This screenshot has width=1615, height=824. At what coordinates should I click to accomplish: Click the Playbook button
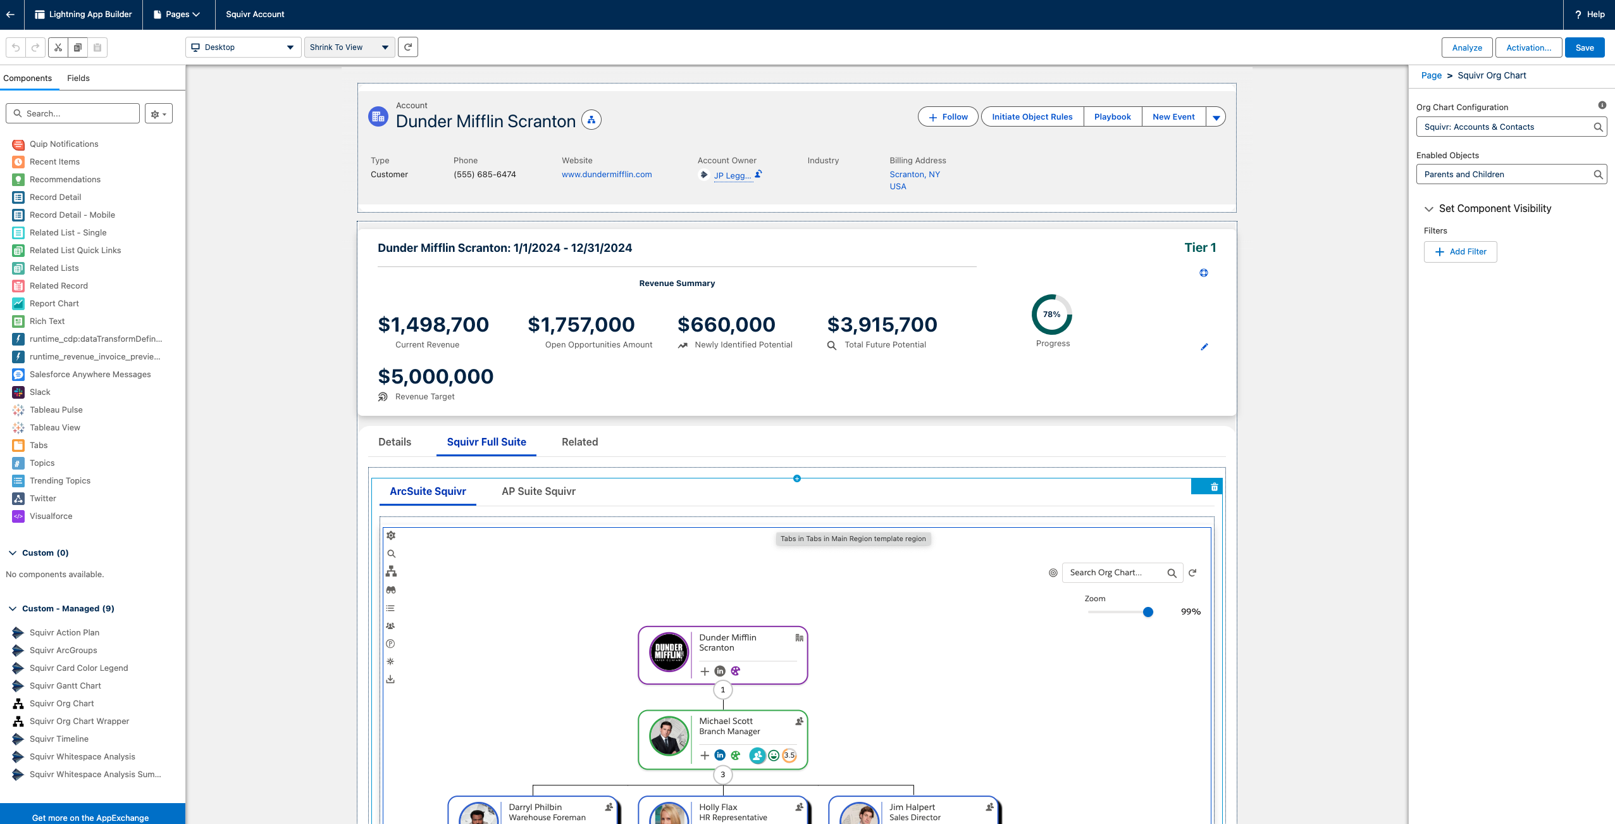(x=1113, y=117)
